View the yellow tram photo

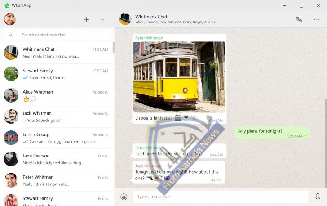tap(179, 77)
